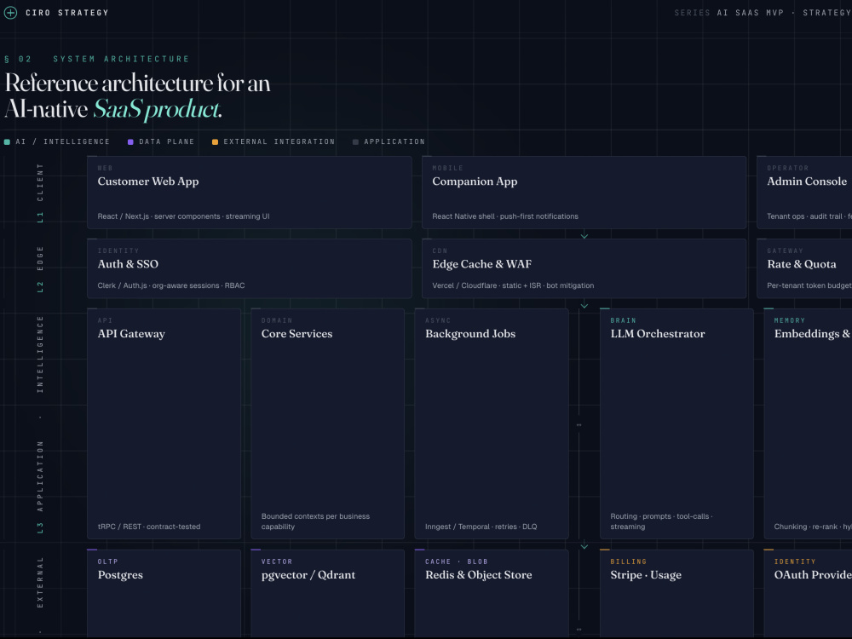Viewport: 852px width, 639px height.
Task: Click the L1 CLIENT layer label
Action: coord(40,193)
